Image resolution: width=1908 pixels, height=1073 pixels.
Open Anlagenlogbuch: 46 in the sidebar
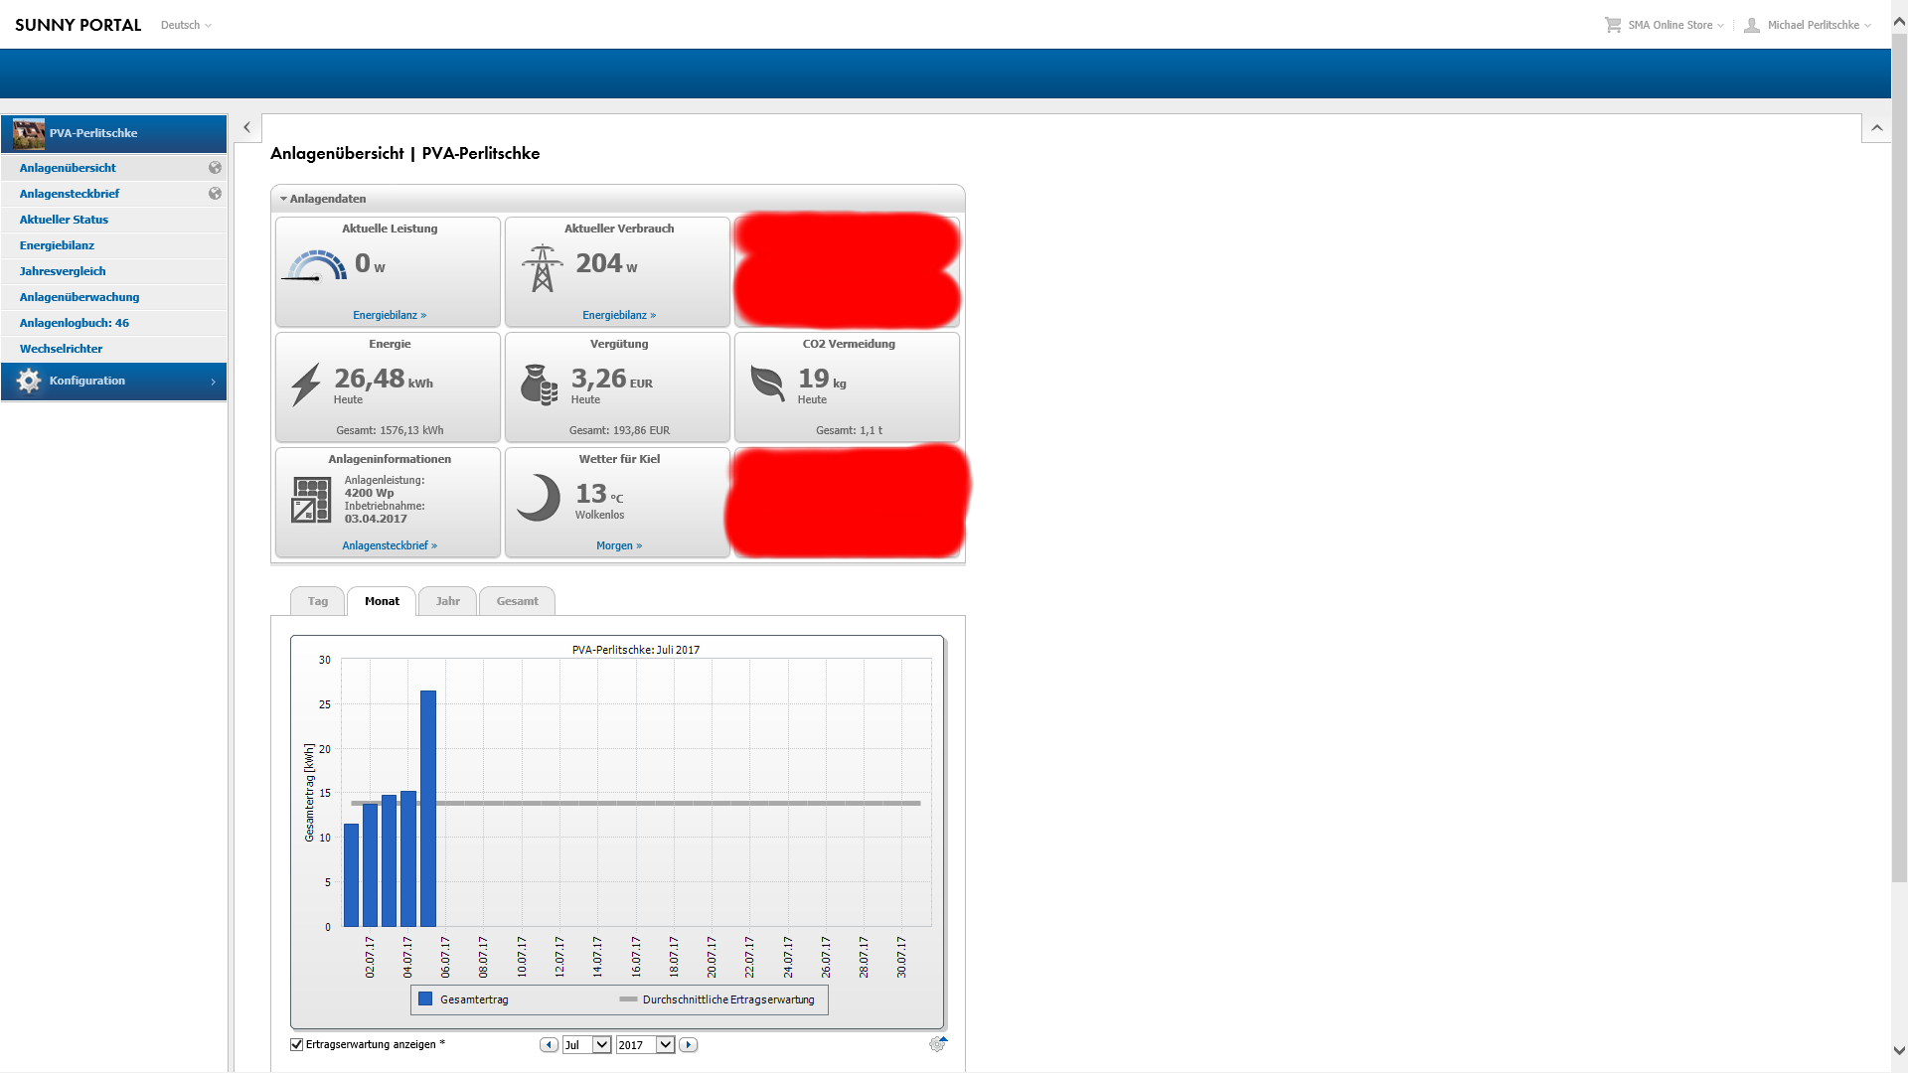pos(75,323)
